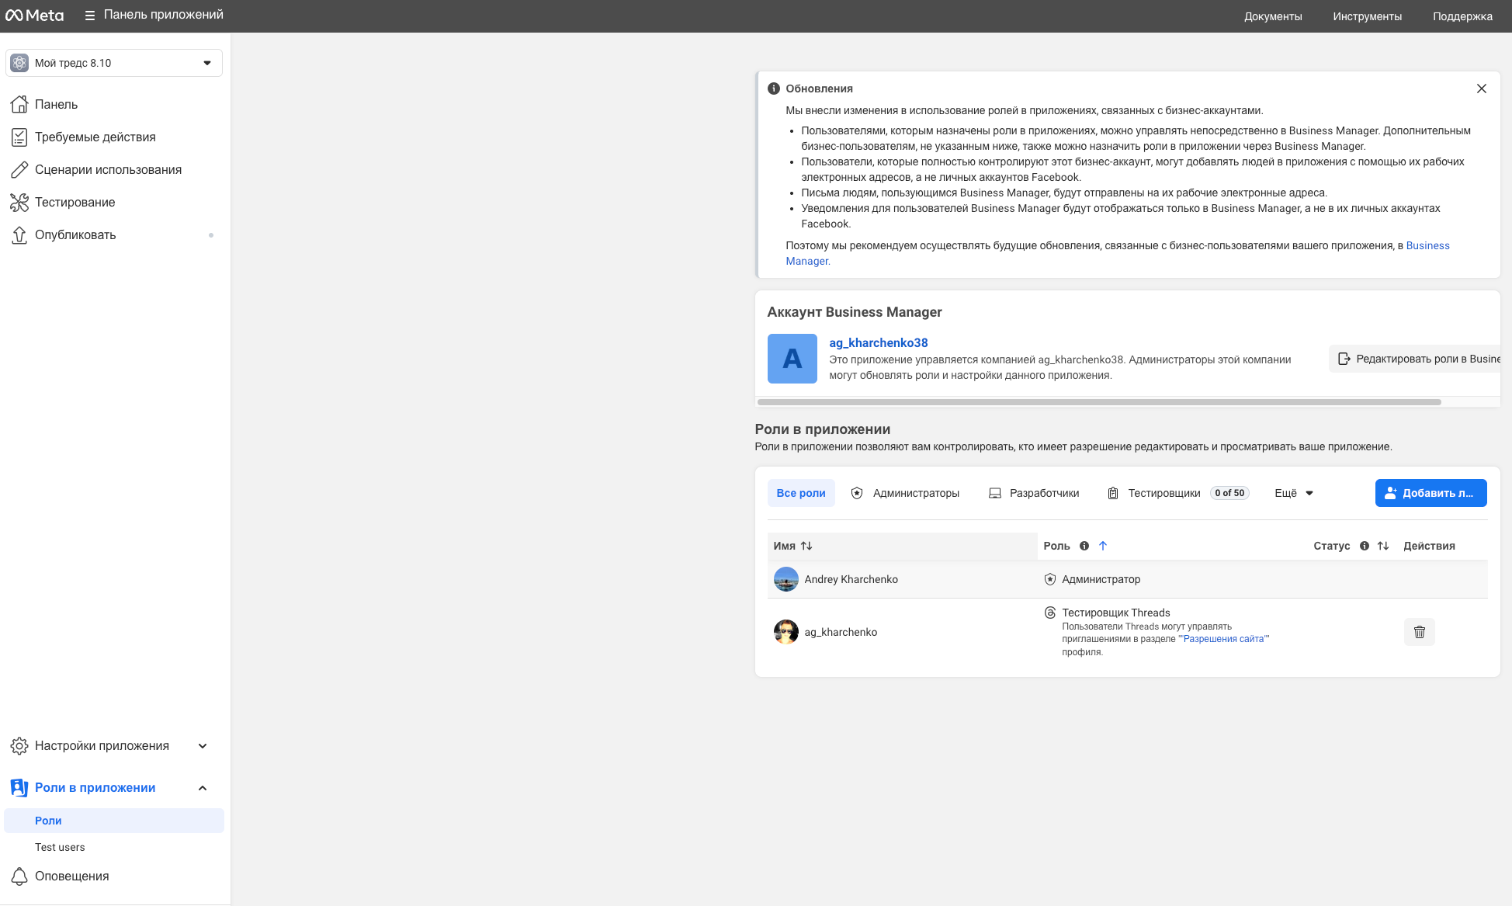
Task: Click the blue A business avatar
Action: [x=792, y=359]
